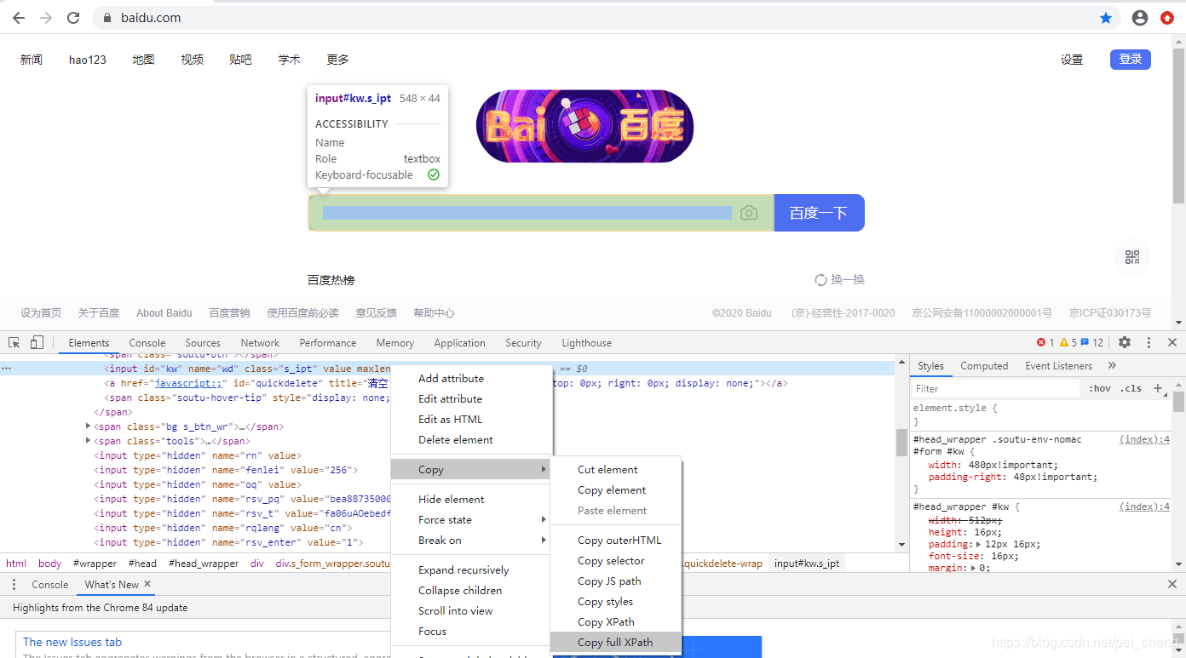Open the Force state submenu

[471, 520]
